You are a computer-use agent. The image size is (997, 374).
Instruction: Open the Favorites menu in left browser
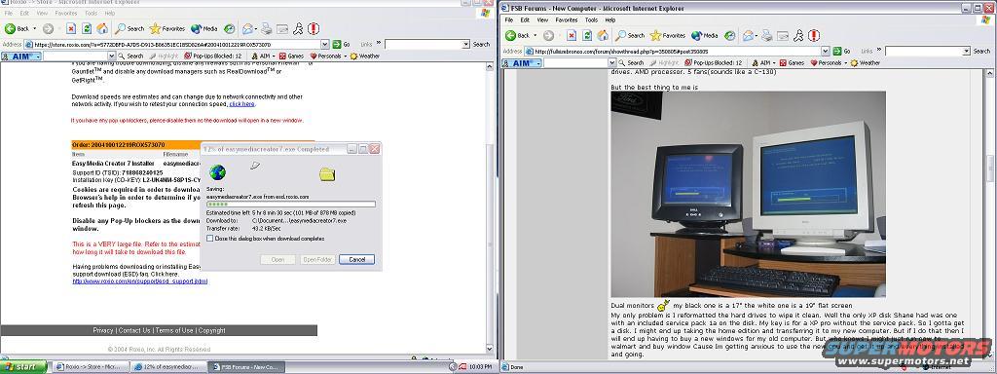(66, 13)
